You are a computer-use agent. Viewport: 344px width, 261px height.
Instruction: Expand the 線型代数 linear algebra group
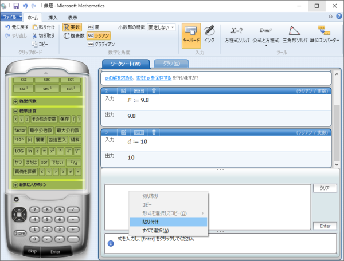[15, 101]
